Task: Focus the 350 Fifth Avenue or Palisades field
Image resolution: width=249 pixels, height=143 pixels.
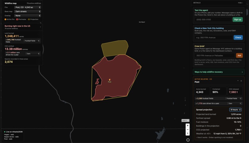Action: pos(214,55)
